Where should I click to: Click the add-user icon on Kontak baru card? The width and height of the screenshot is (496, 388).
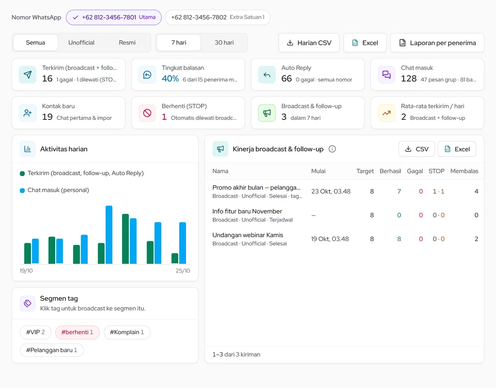[28, 113]
